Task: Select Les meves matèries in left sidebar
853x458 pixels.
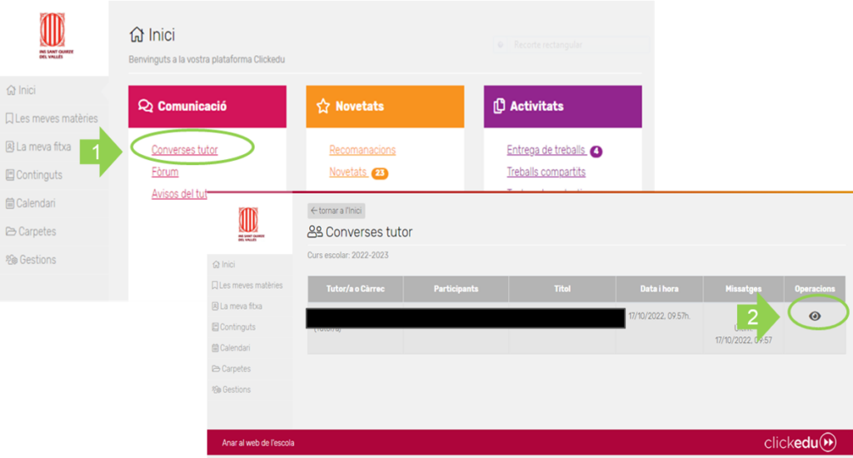Action: click(x=52, y=118)
